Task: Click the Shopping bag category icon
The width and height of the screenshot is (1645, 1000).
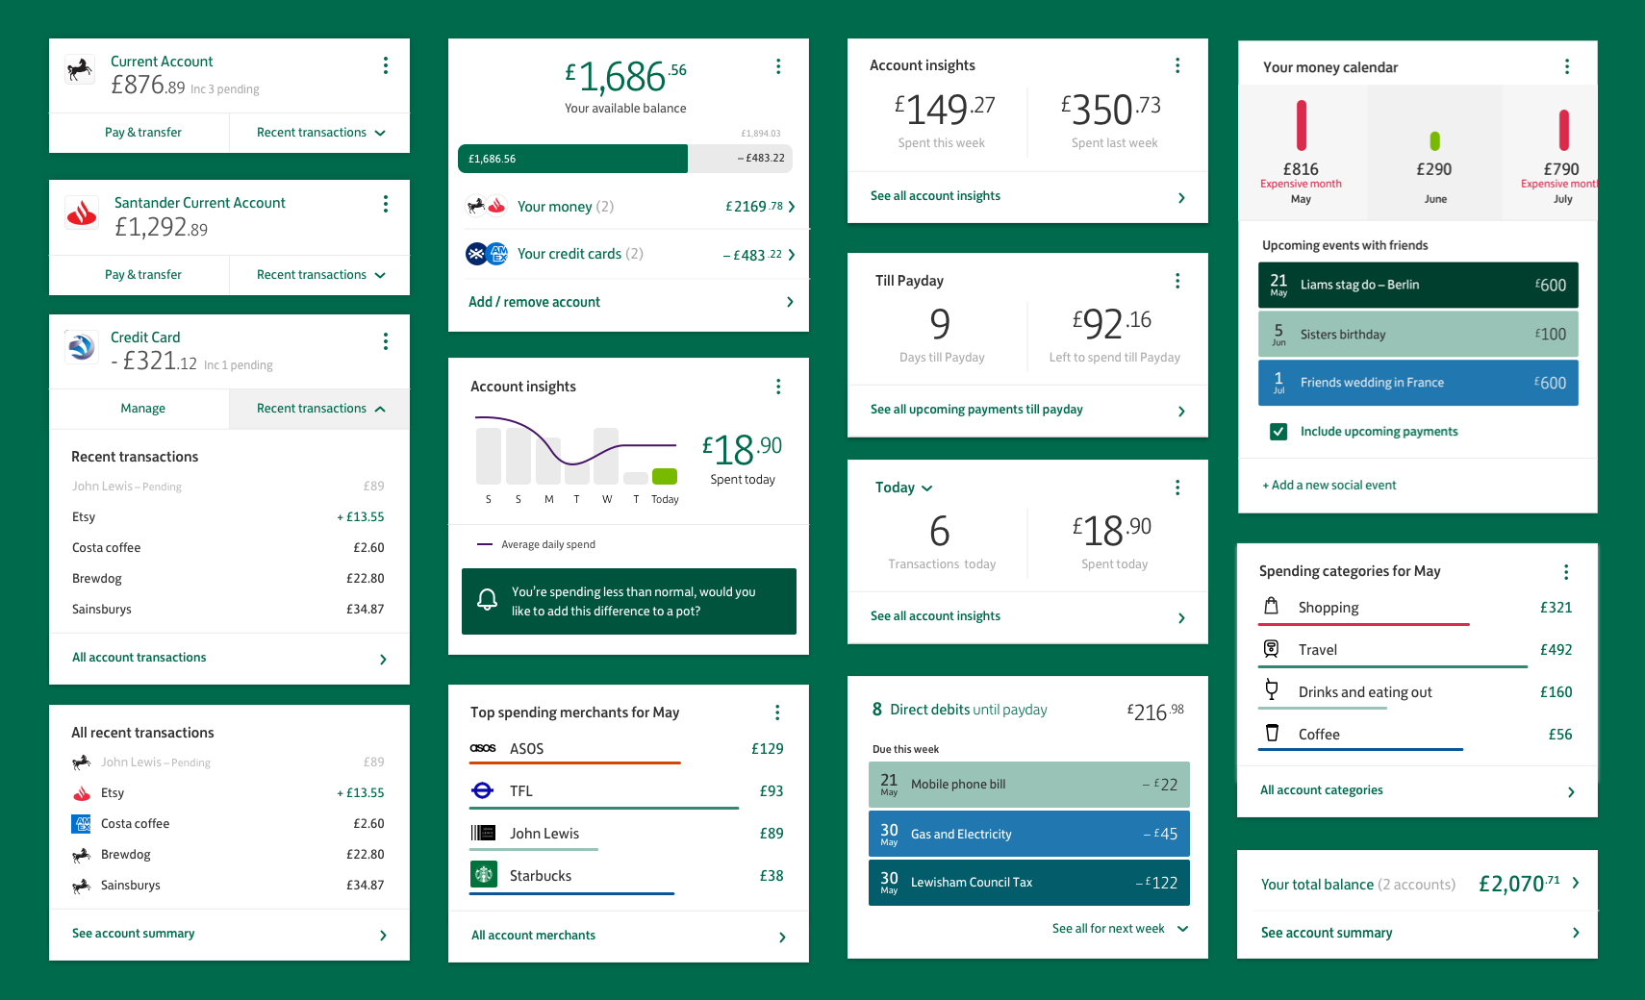Action: (1272, 607)
